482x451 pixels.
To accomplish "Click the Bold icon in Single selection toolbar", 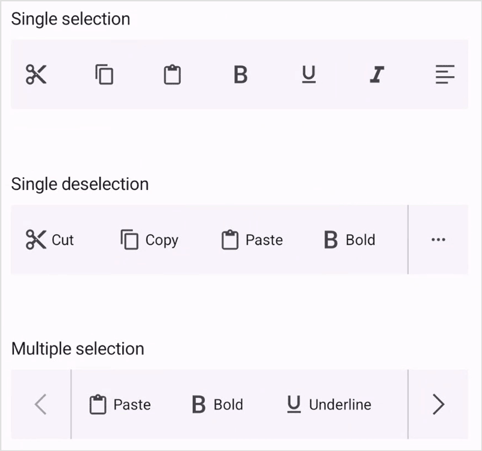I will coord(240,75).
